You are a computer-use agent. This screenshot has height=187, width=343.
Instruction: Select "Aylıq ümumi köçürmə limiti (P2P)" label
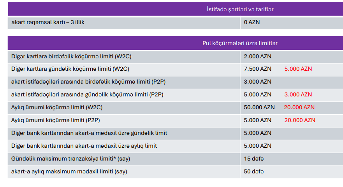[56, 120]
